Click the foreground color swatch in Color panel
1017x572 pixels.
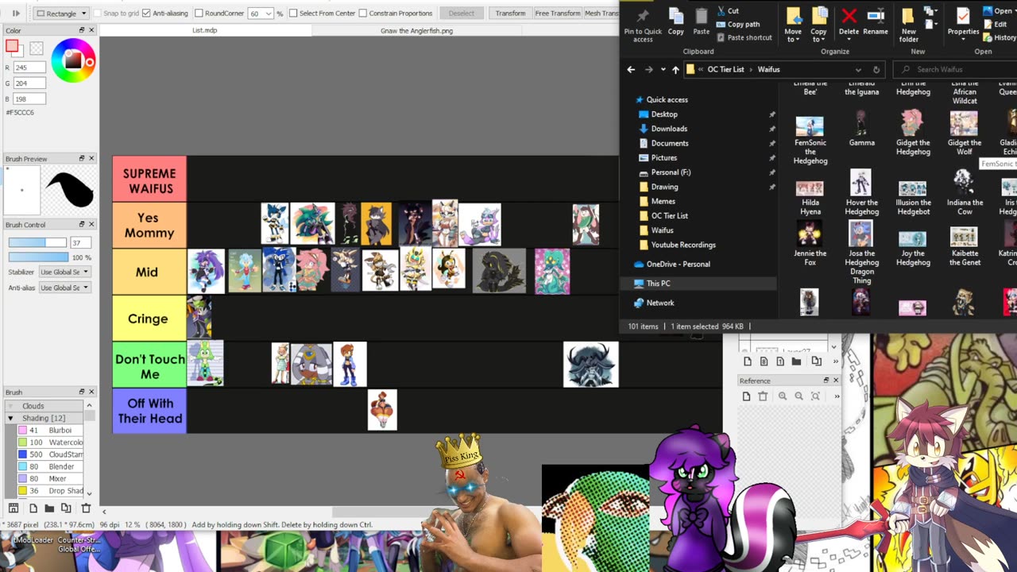12,46
